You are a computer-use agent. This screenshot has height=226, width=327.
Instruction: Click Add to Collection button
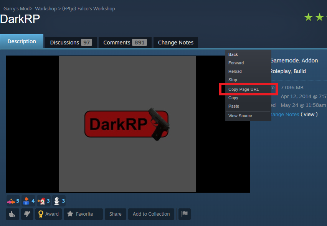tap(151, 214)
